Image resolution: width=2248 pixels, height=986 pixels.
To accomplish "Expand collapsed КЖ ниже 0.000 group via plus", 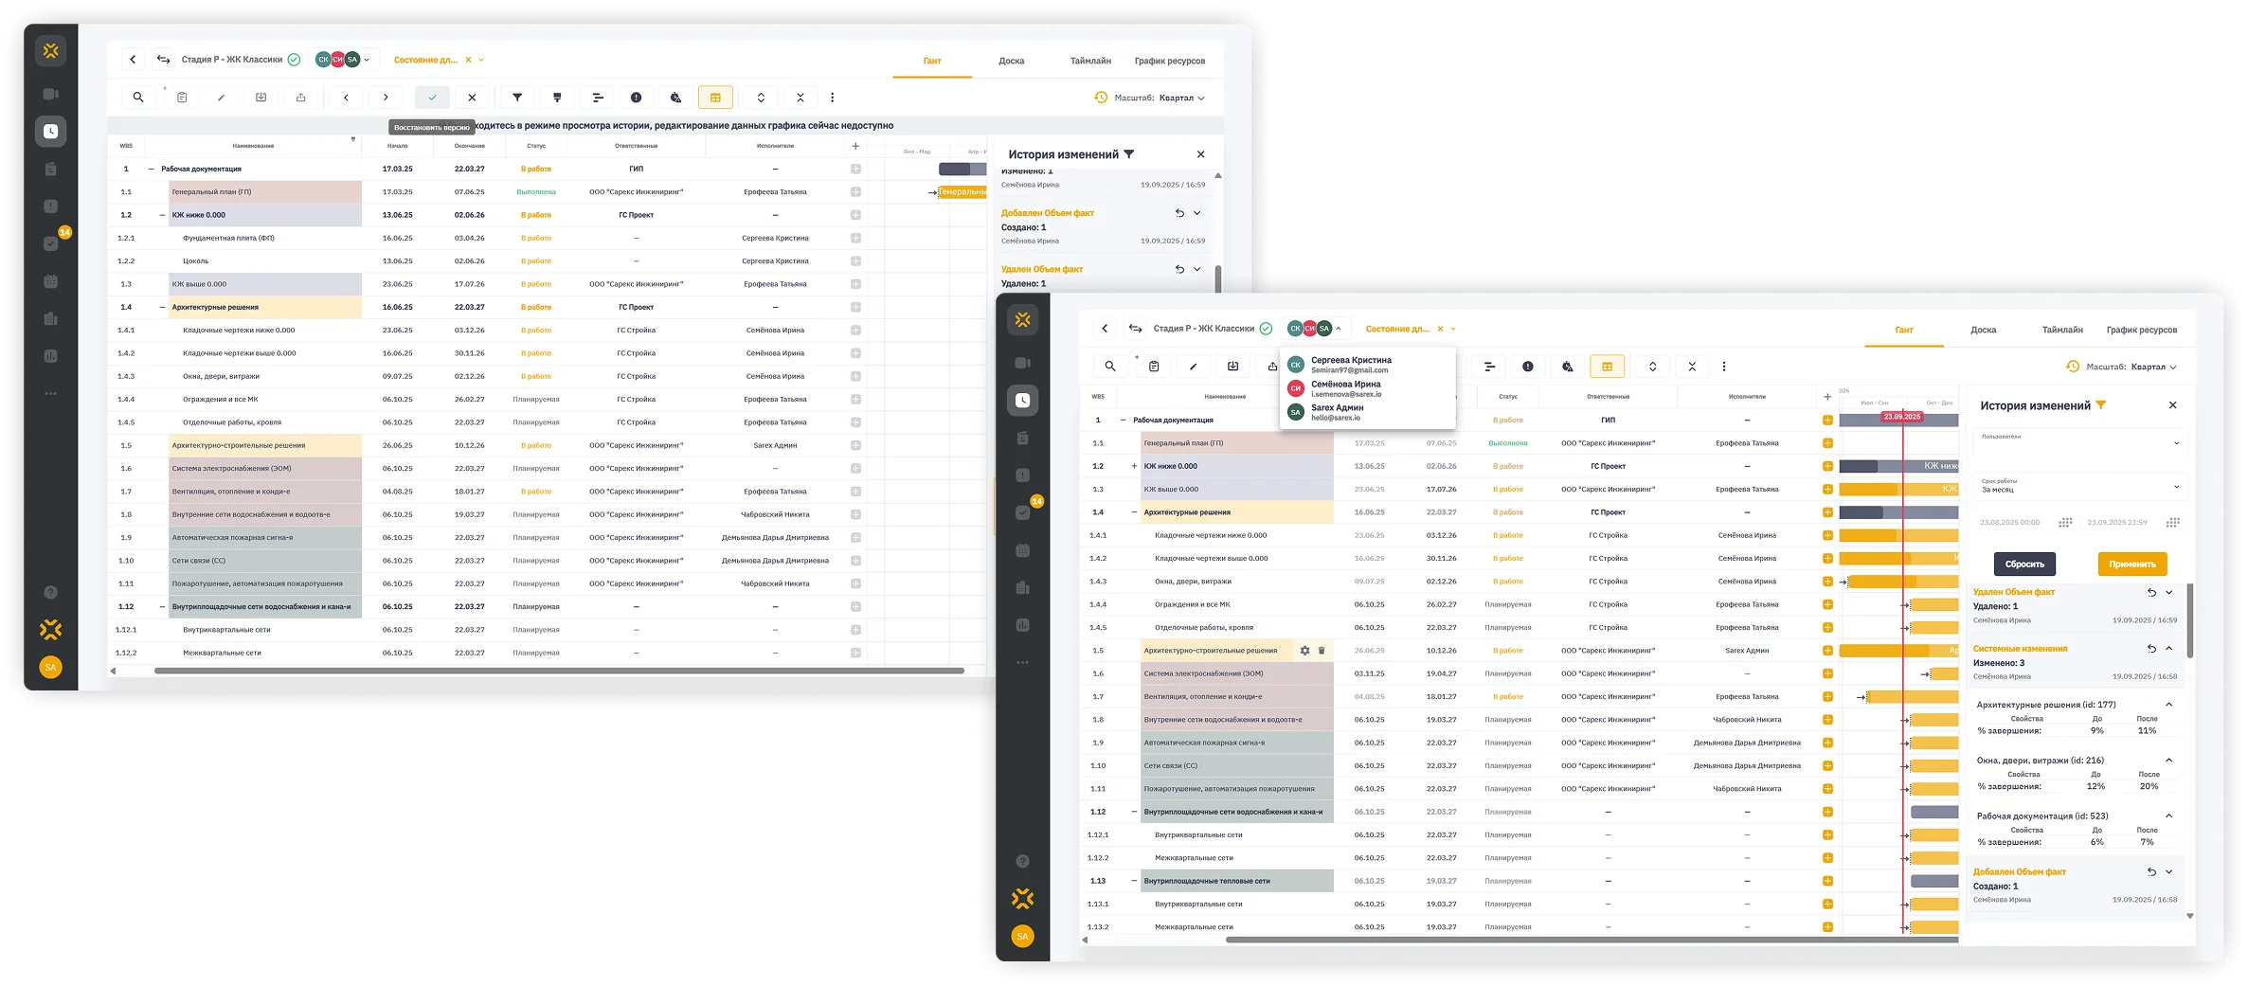I will pos(1134,466).
